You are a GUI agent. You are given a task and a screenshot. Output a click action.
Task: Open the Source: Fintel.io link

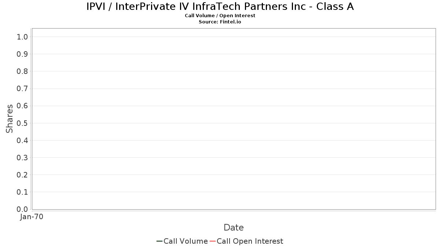[220, 22]
